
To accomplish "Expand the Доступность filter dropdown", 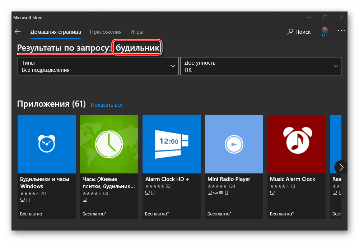I will tap(261, 66).
